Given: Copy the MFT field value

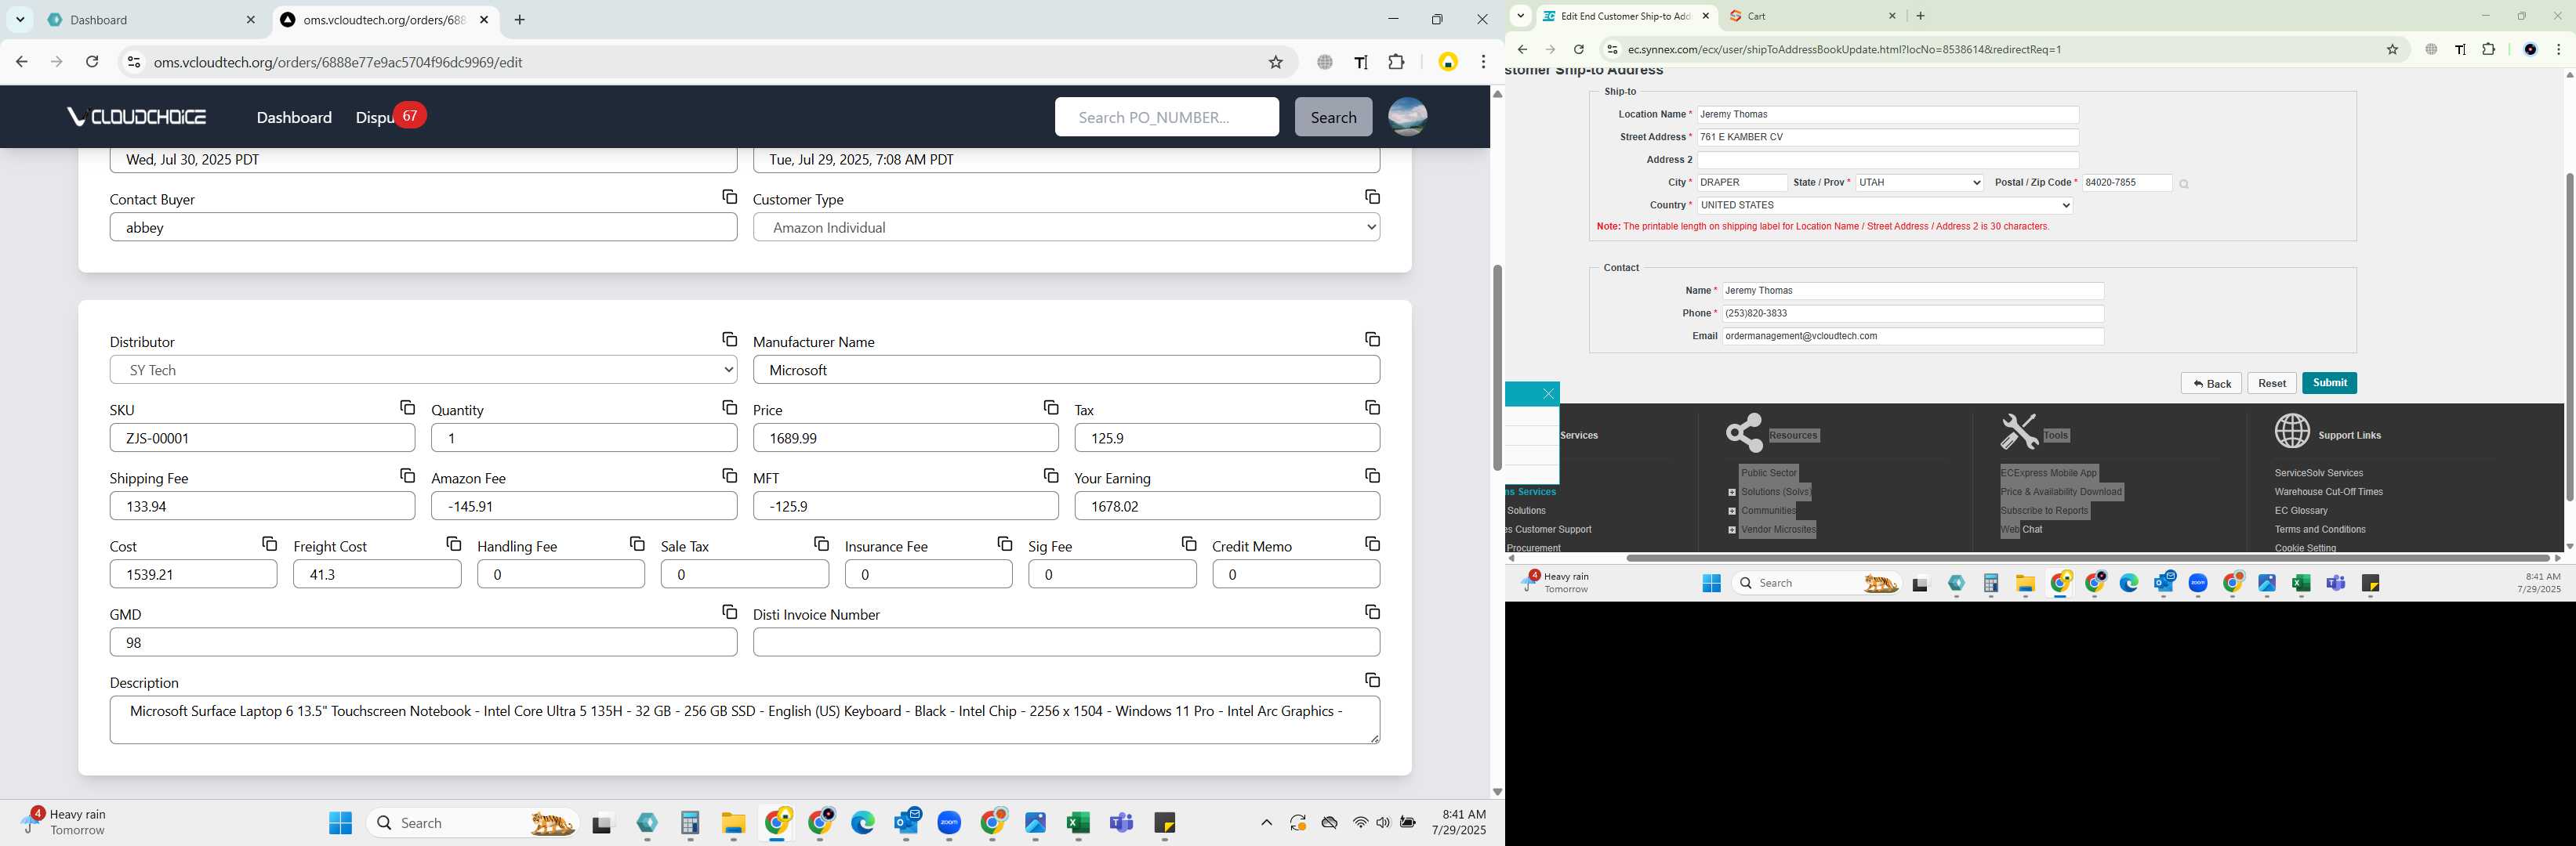Looking at the screenshot, I should pyautogui.click(x=1050, y=475).
